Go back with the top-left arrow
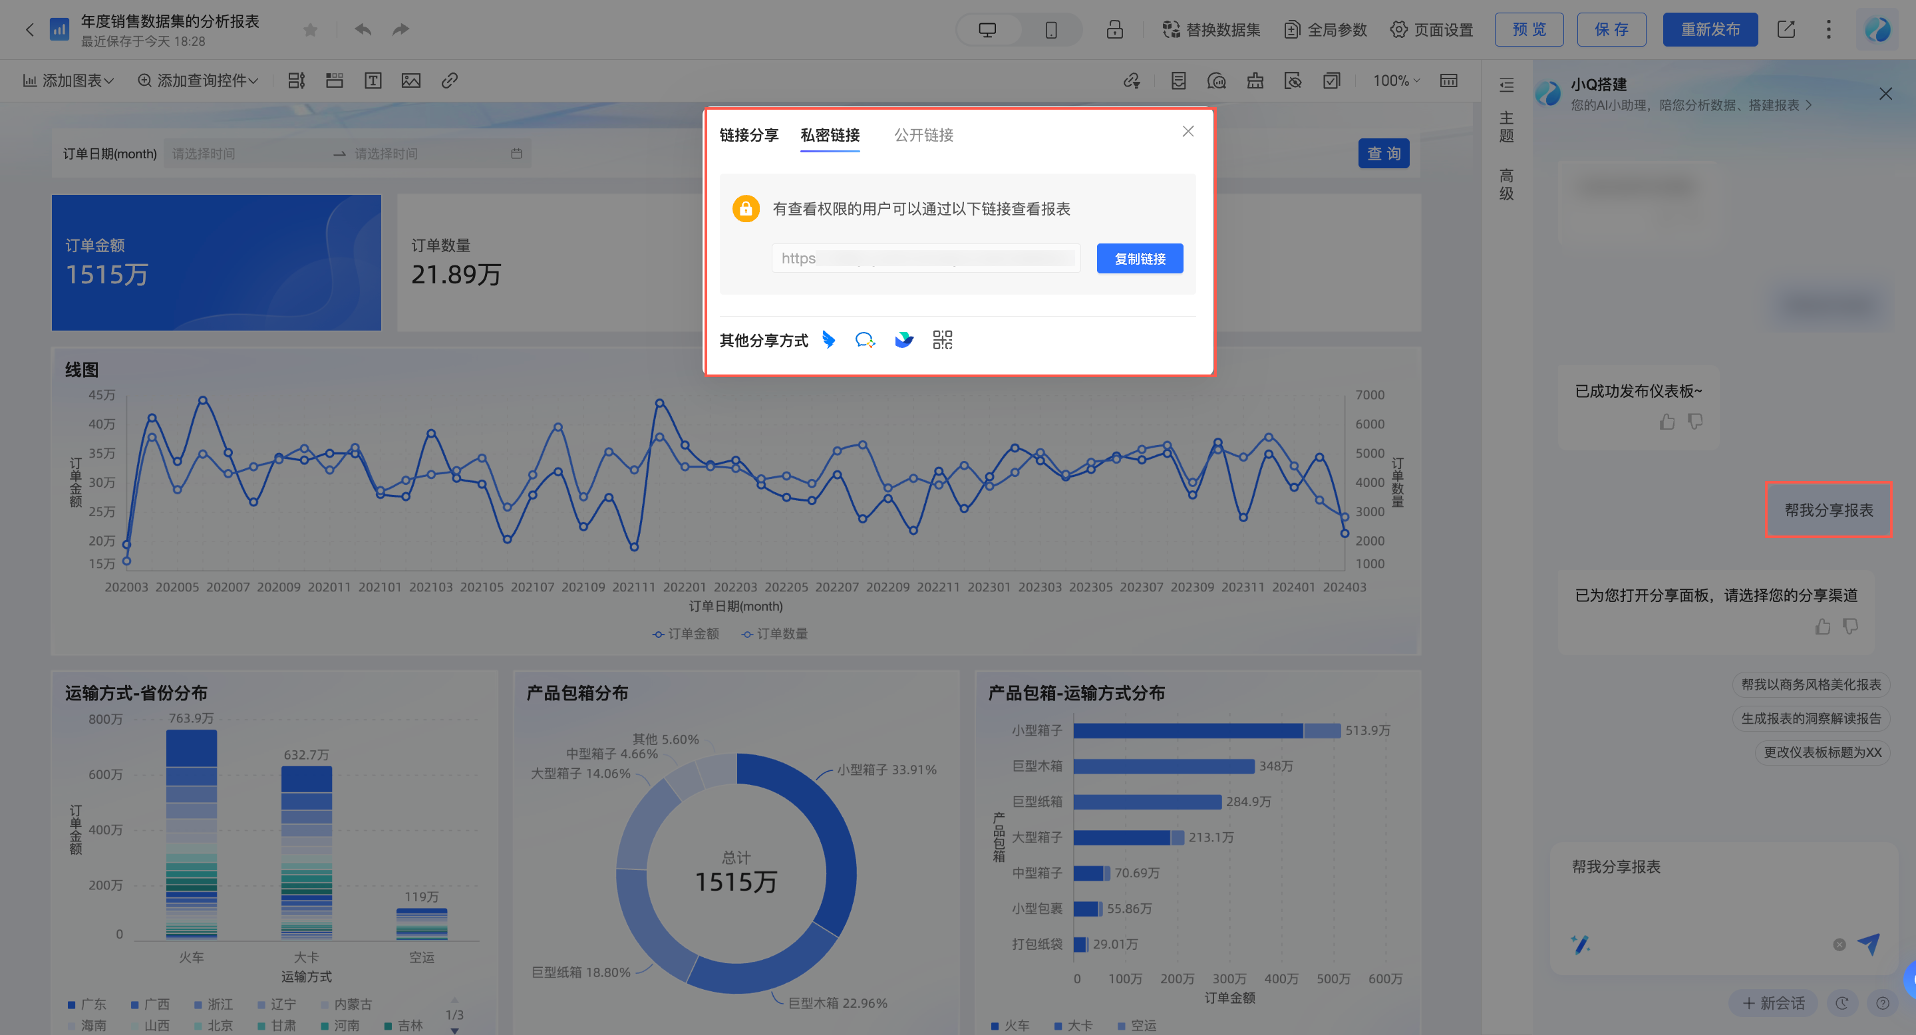1916x1035 pixels. (x=30, y=30)
